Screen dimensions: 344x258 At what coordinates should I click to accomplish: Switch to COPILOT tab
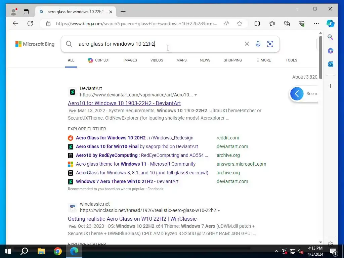point(99,60)
